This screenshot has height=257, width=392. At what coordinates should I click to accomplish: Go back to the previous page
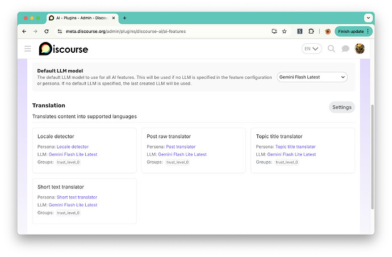pyautogui.click(x=24, y=31)
